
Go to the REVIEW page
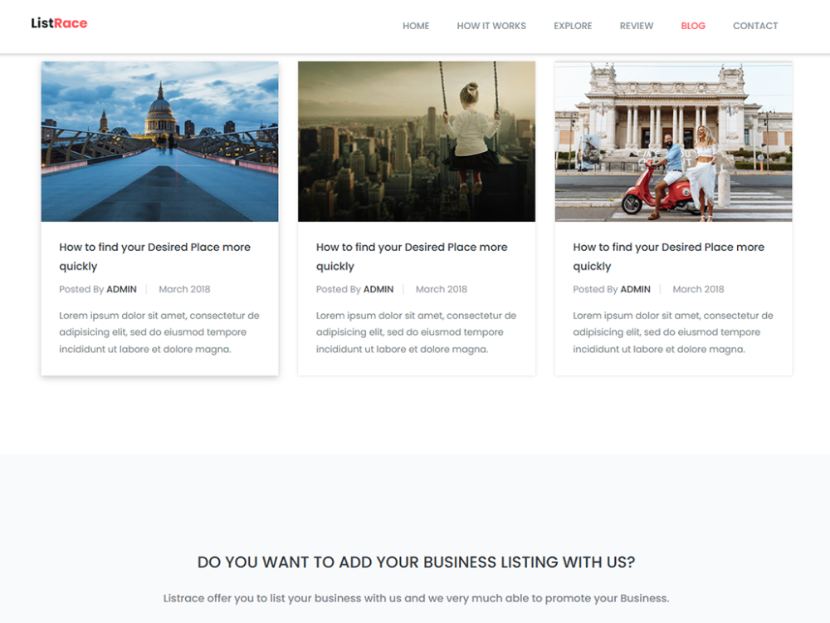tap(637, 26)
